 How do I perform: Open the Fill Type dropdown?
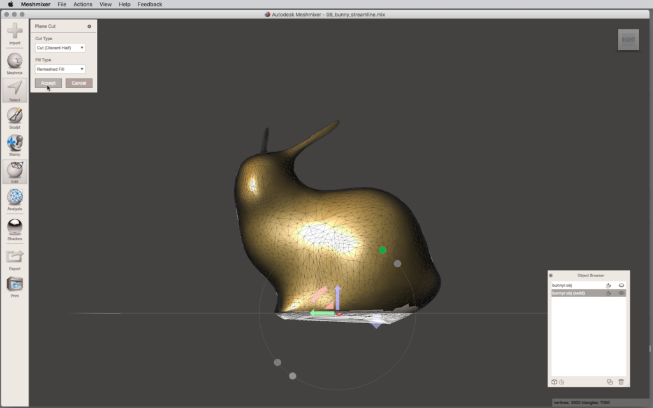pyautogui.click(x=60, y=69)
